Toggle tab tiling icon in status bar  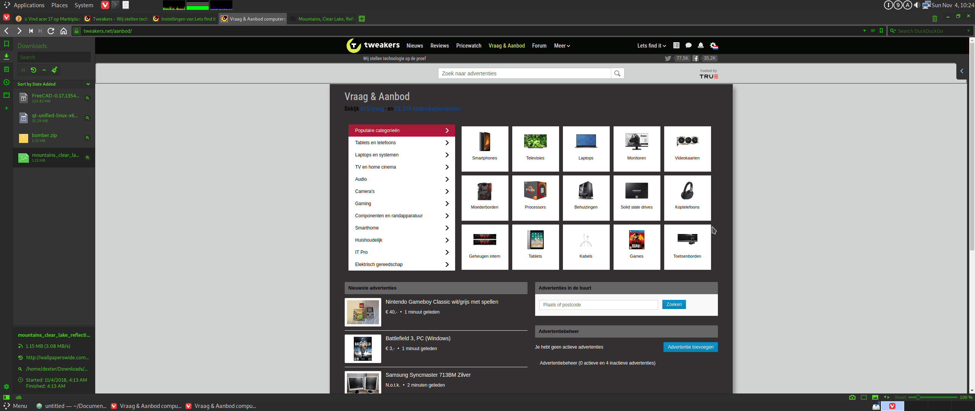(864, 397)
